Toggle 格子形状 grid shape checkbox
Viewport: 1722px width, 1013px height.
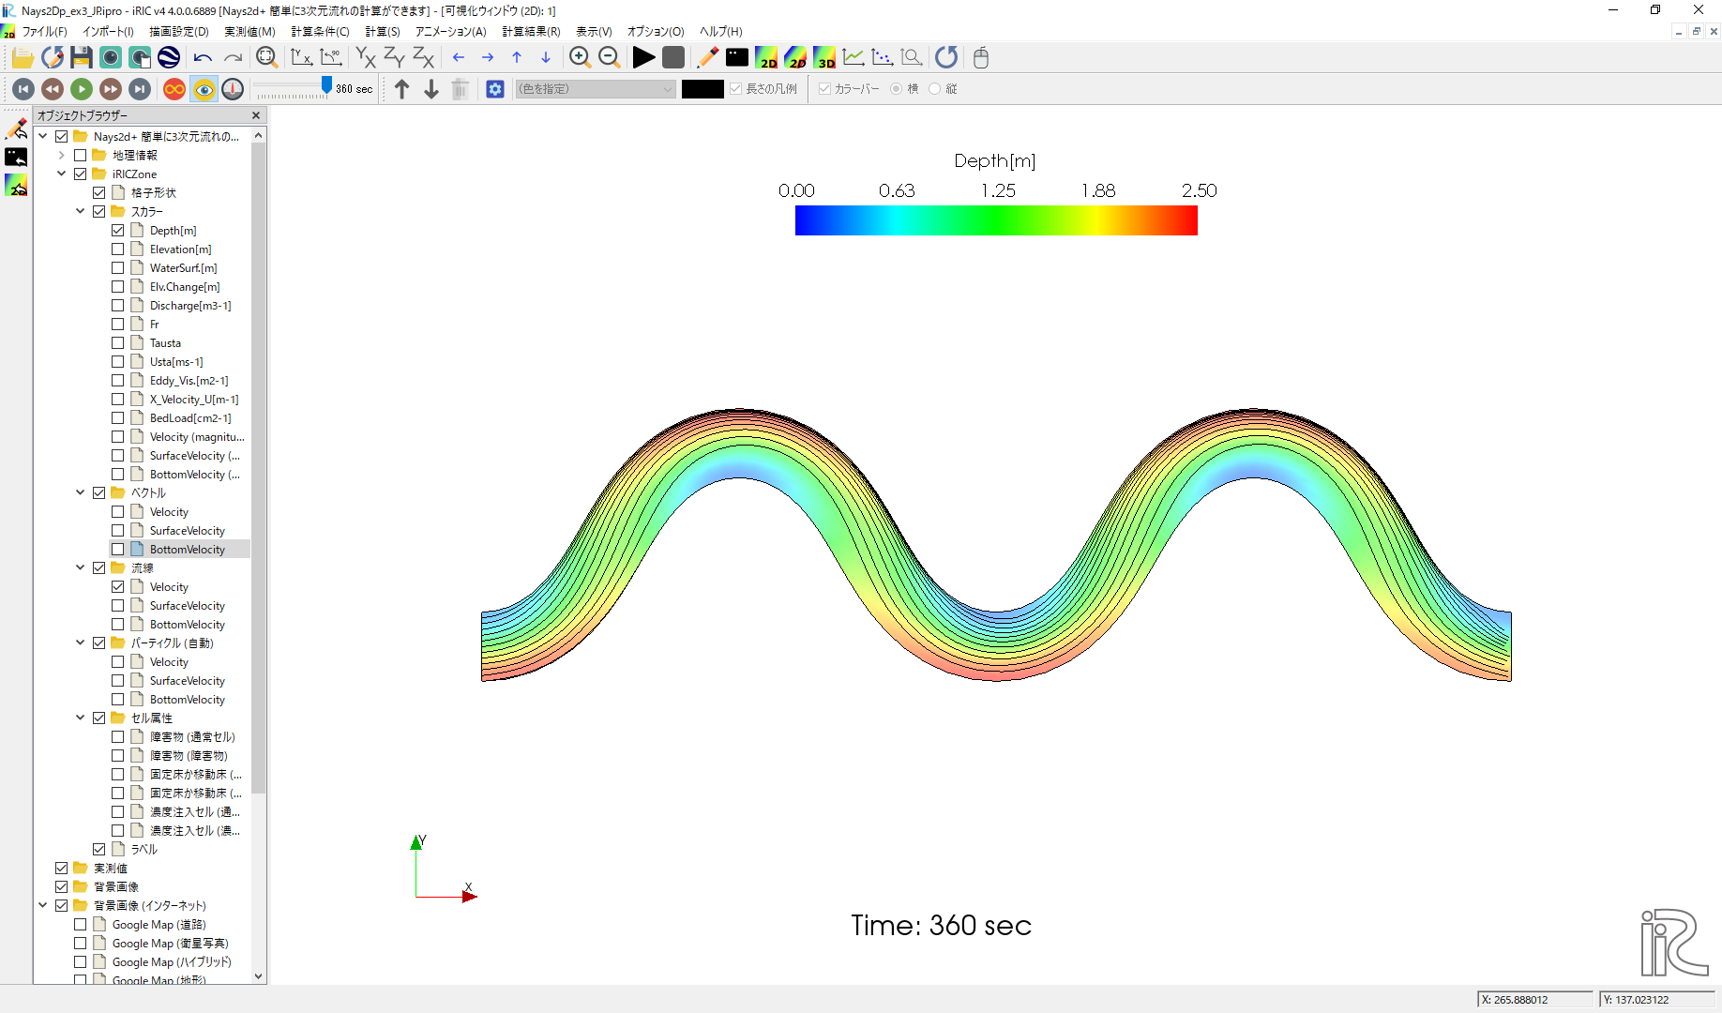pyautogui.click(x=99, y=193)
